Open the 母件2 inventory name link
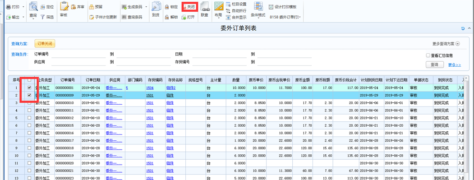Viewport: 474px width, 180px height. [x=171, y=88]
